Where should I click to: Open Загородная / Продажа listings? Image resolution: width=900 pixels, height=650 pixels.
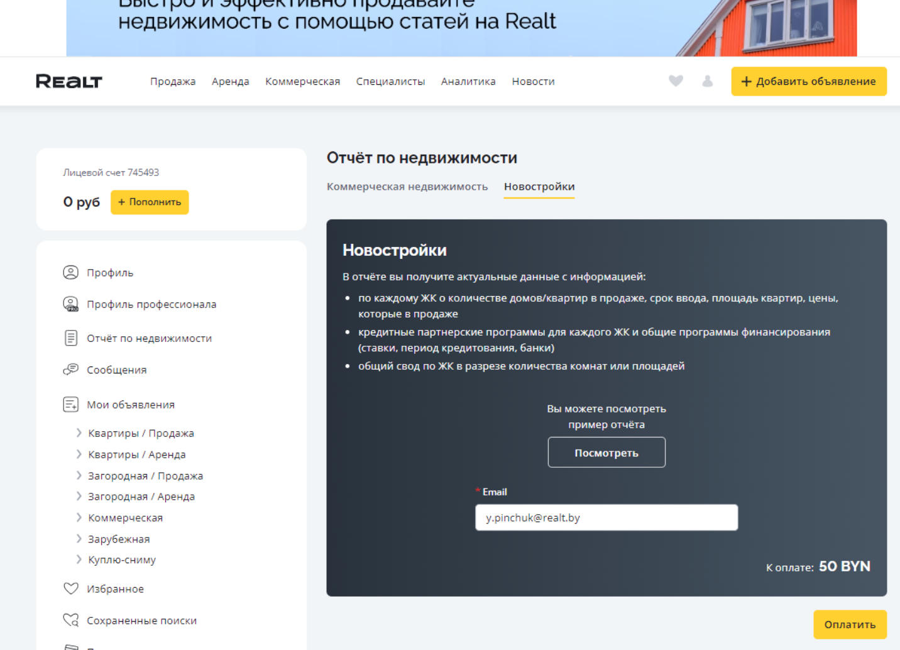click(x=146, y=476)
